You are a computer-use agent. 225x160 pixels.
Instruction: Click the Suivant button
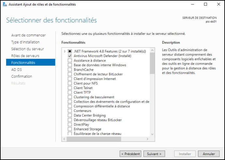pyautogui.click(x=154, y=154)
